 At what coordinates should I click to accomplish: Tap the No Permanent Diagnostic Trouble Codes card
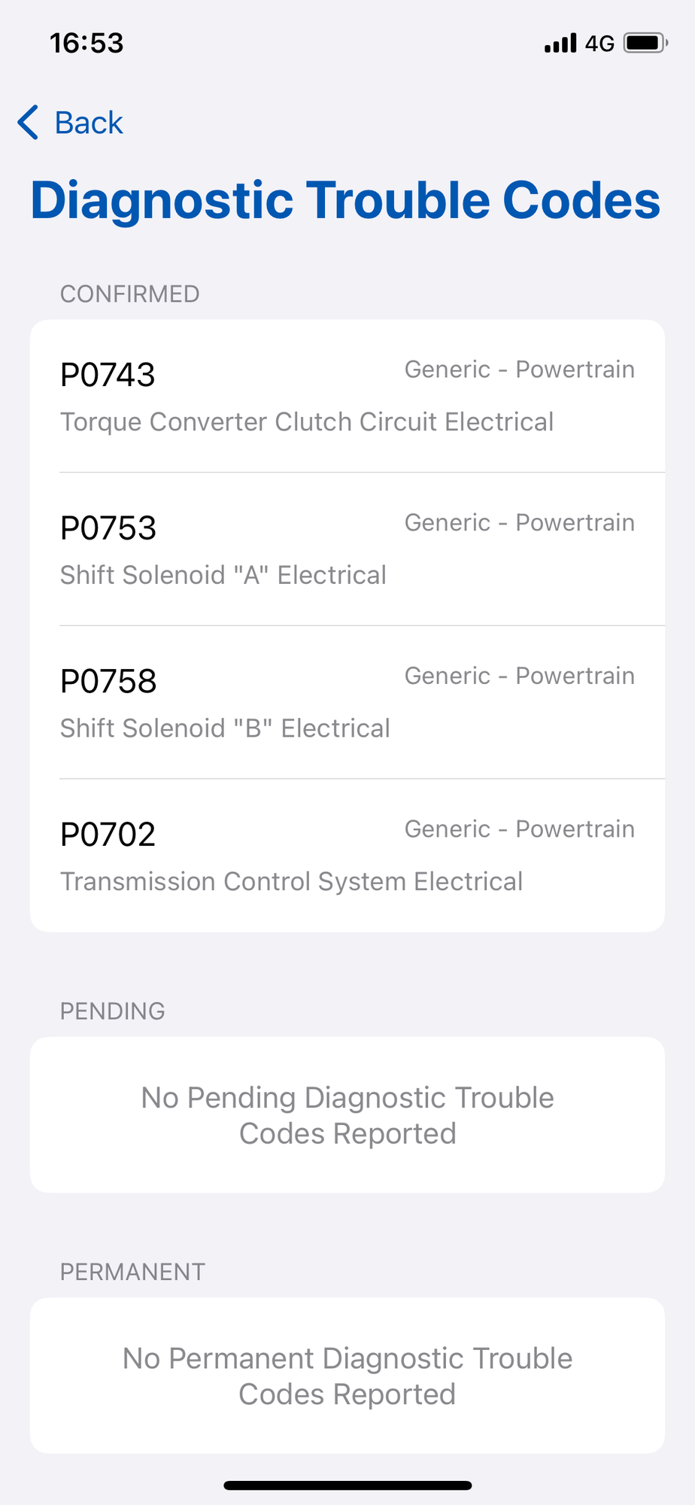(x=347, y=1376)
